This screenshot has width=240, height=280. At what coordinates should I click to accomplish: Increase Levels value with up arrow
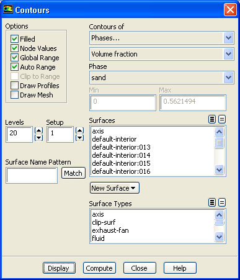pos(38,130)
